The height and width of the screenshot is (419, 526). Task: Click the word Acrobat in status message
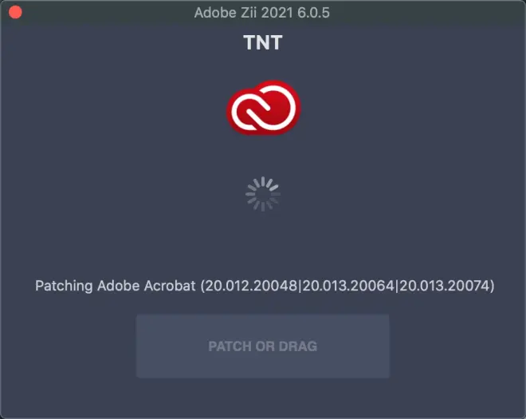(170, 286)
